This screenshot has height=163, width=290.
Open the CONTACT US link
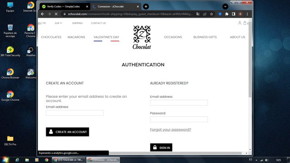click(98, 23)
